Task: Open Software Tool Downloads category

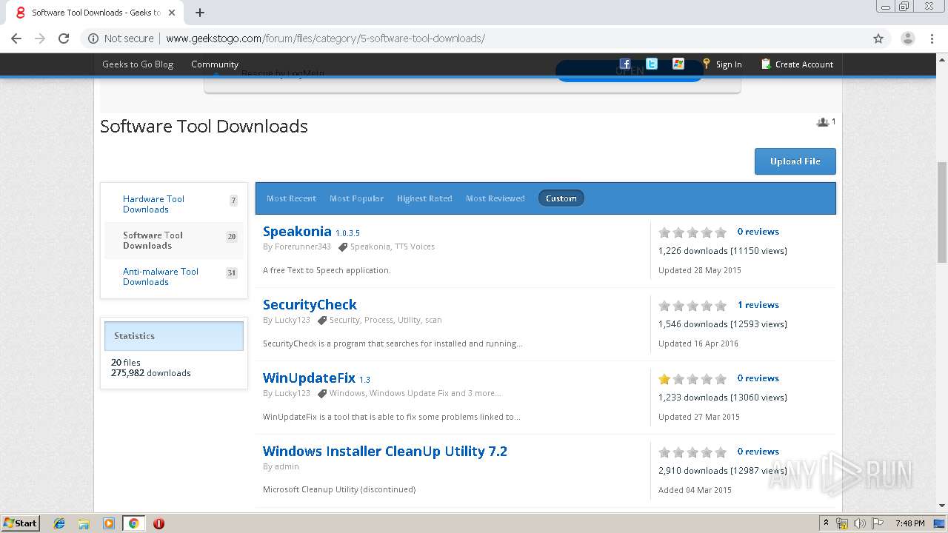Action: coord(153,241)
